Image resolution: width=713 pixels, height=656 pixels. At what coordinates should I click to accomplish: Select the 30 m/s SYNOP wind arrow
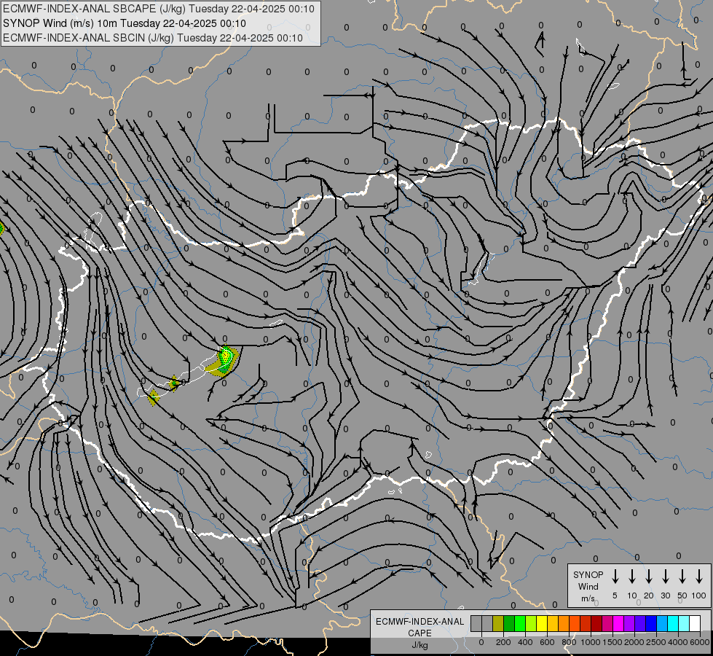(665, 577)
